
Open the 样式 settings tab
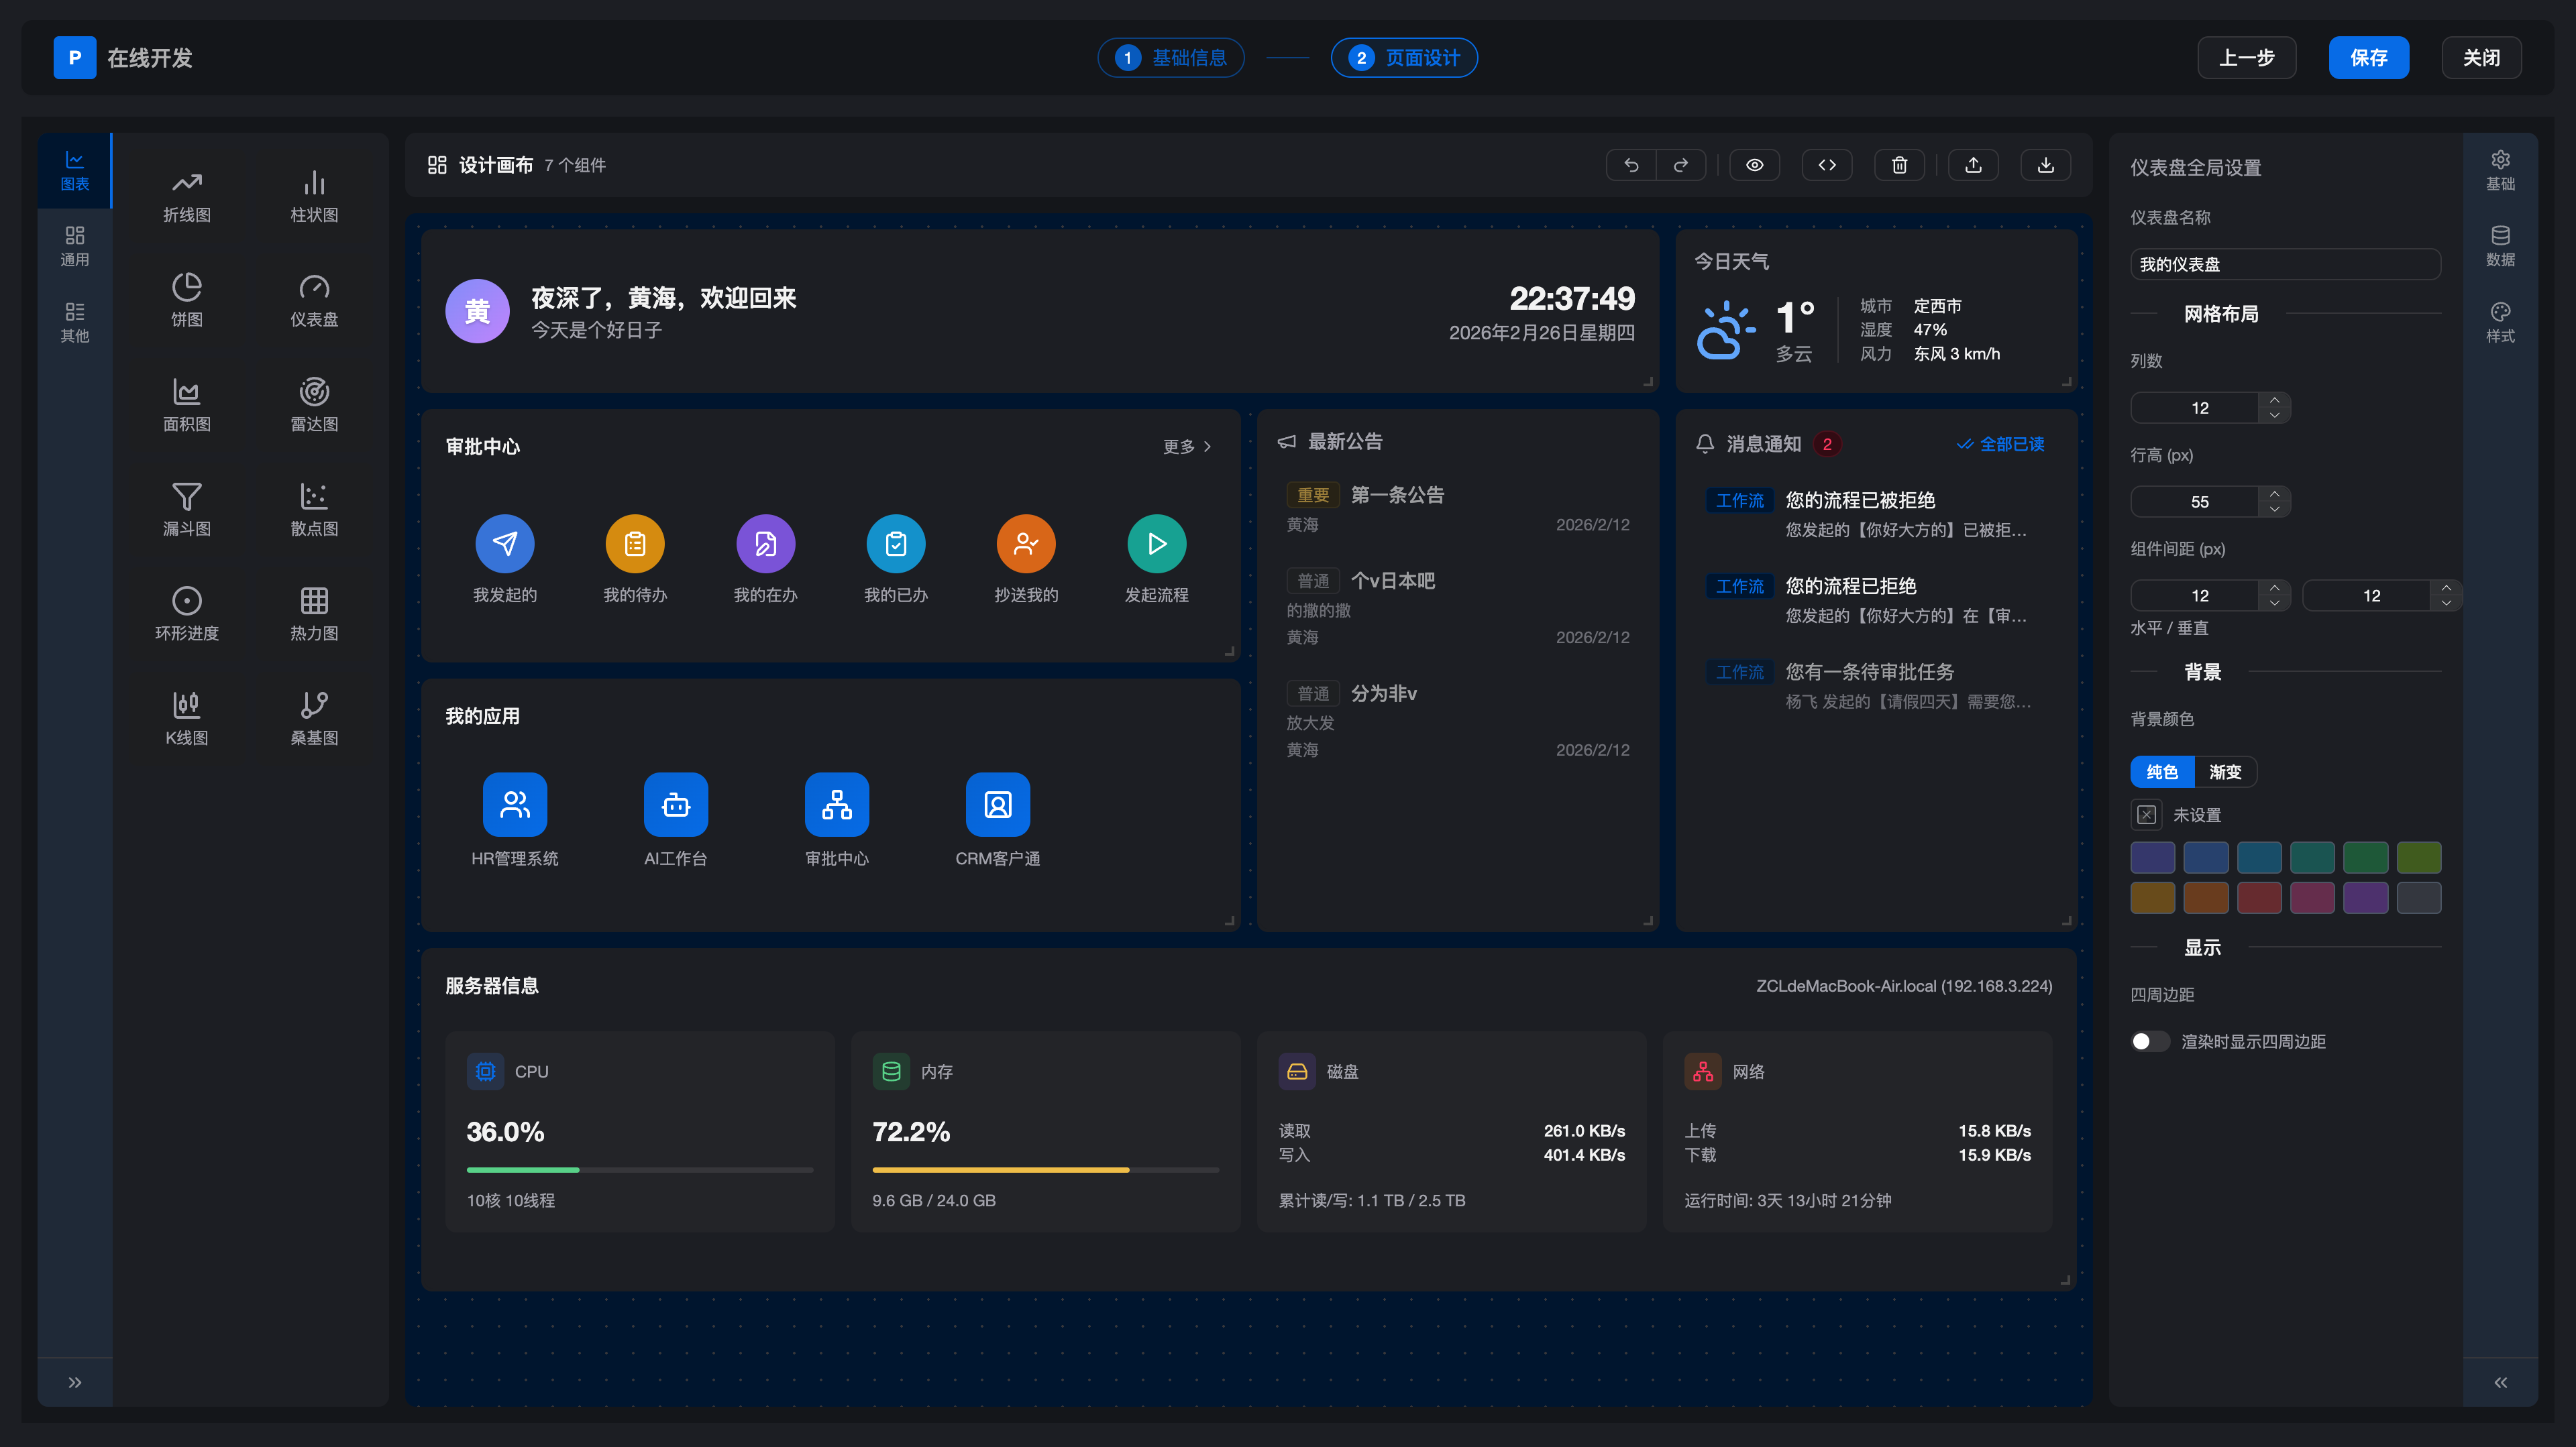[x=2500, y=322]
